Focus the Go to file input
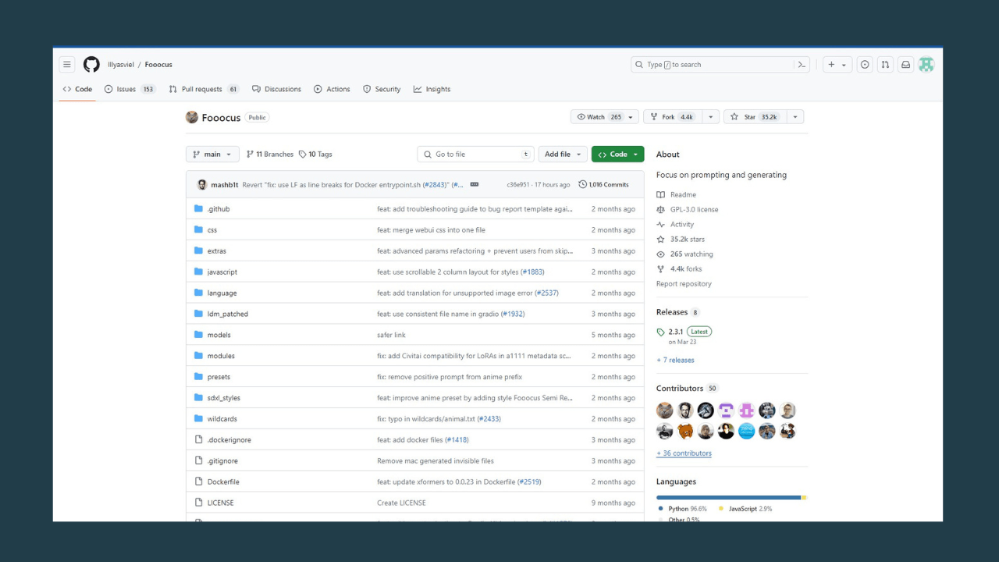The height and width of the screenshot is (562, 999). click(x=476, y=155)
